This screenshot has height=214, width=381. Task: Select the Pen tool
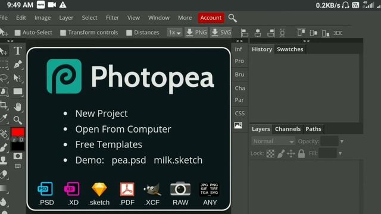coord(18,64)
